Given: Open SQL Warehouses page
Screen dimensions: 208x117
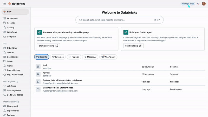Looking at the screenshot, I should [15, 75].
